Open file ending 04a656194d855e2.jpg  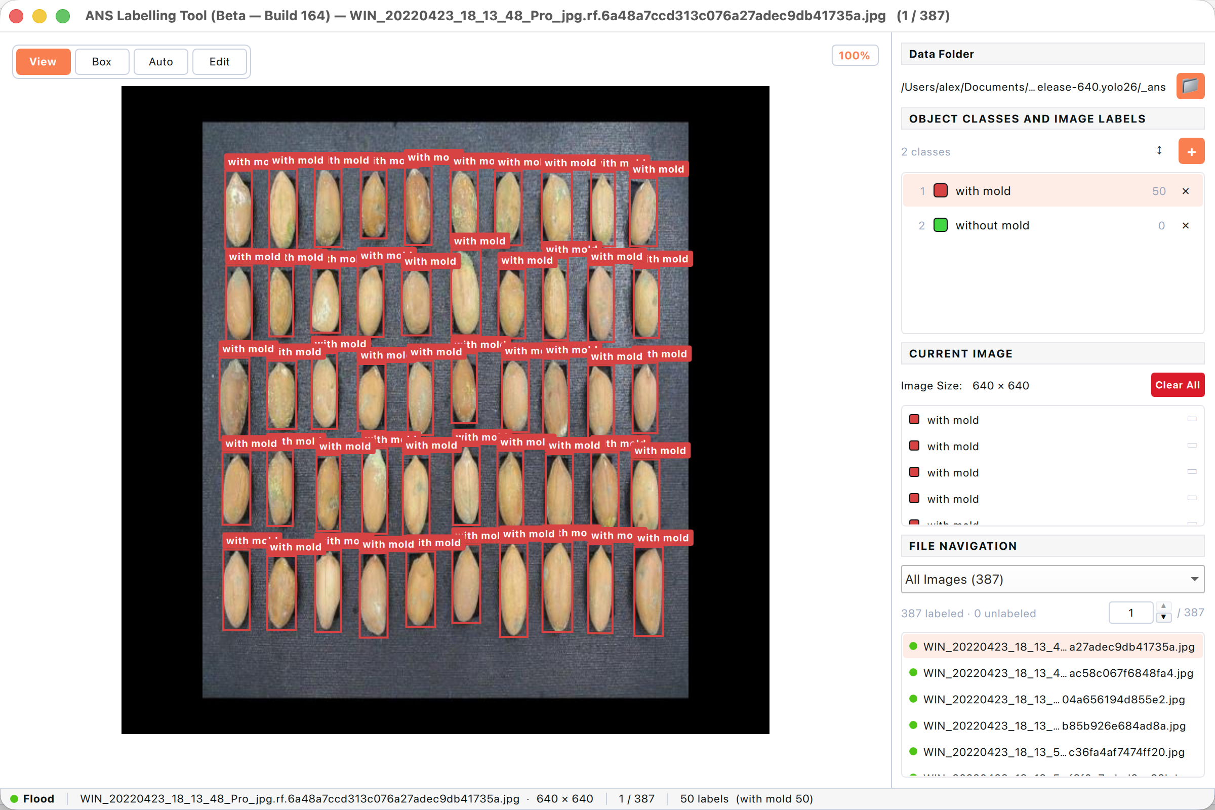1052,700
